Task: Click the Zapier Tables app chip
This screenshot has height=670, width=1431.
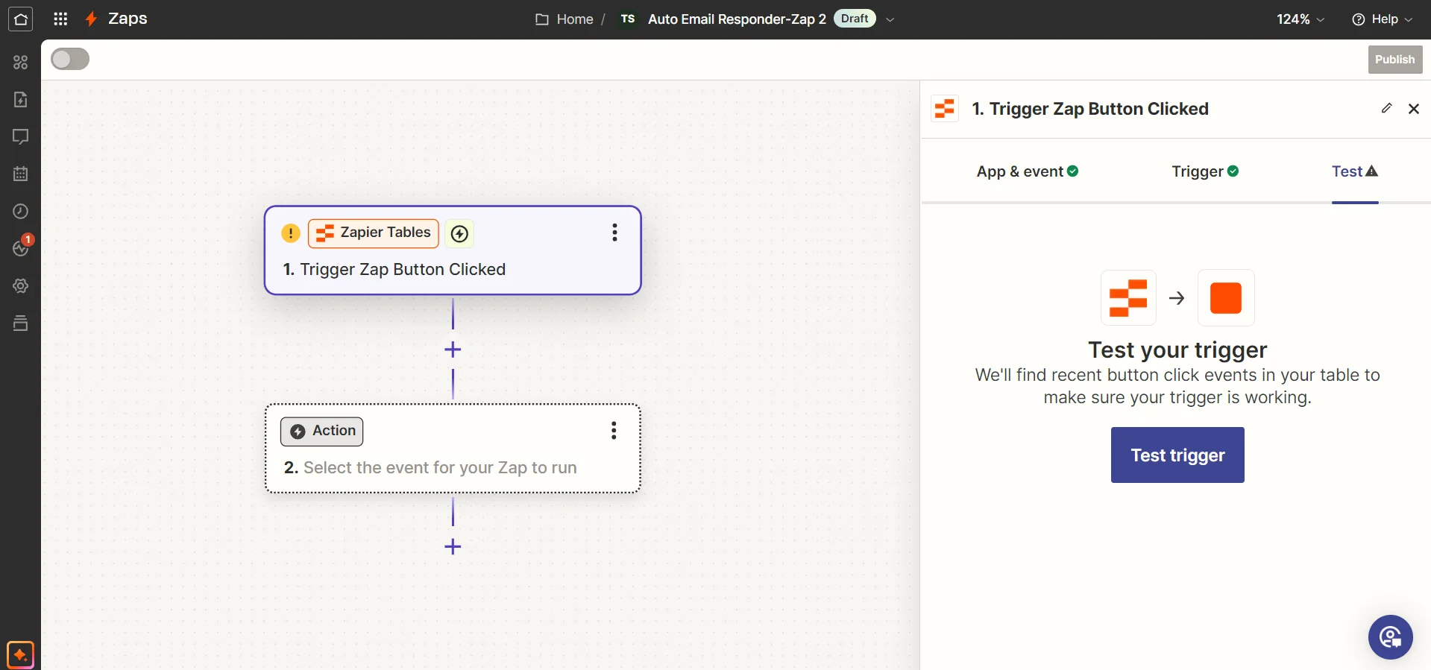Action: coord(374,233)
